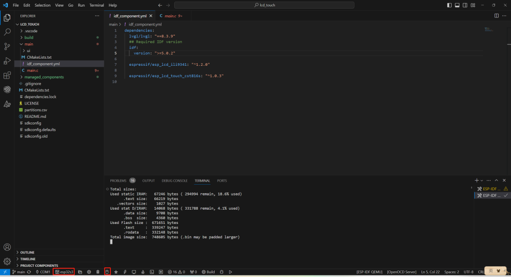The image size is (511, 277).
Task: Click the build-flash-monitor flame icon in status bar
Action: tap(143, 272)
